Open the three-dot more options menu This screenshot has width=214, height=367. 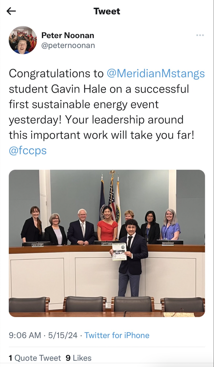[200, 35]
